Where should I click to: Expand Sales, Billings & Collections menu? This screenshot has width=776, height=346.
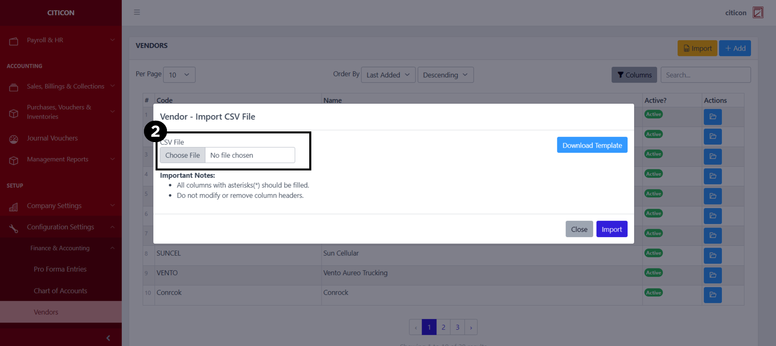(66, 86)
